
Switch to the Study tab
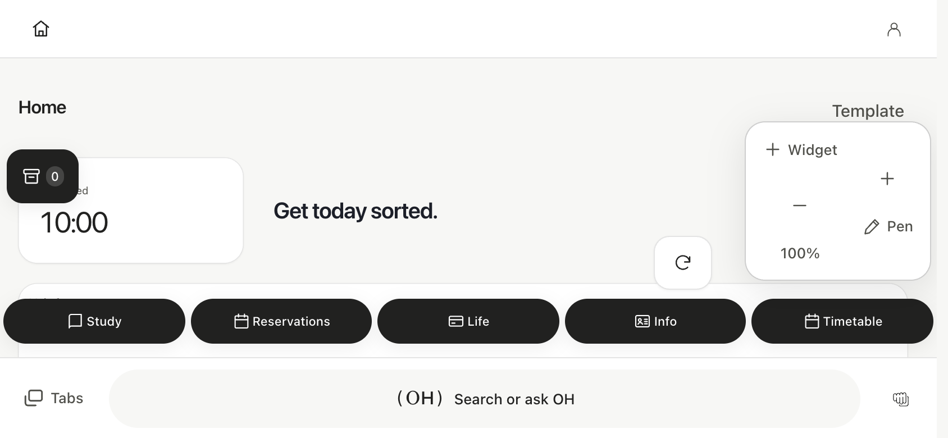94,321
